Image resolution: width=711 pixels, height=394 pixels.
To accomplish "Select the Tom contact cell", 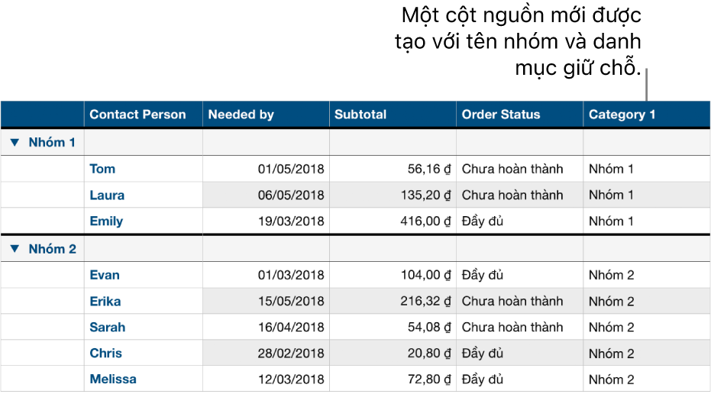I will (x=103, y=169).
